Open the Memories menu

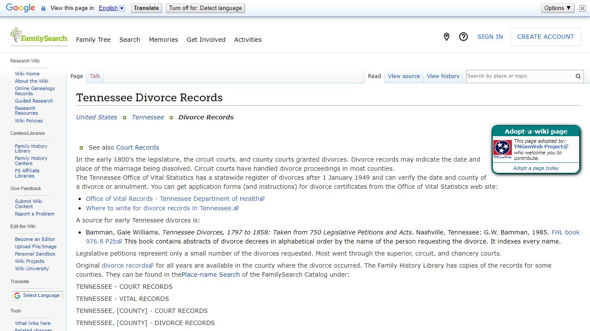[163, 40]
